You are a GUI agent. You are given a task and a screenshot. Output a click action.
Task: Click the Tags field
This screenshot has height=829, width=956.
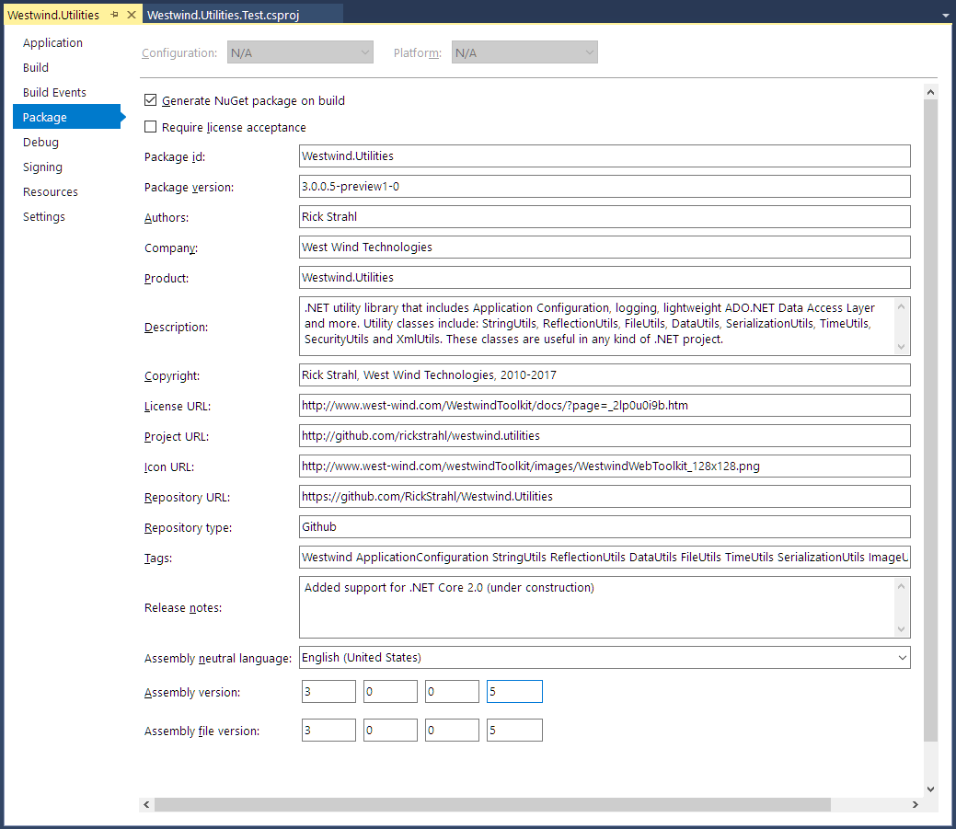pos(605,558)
